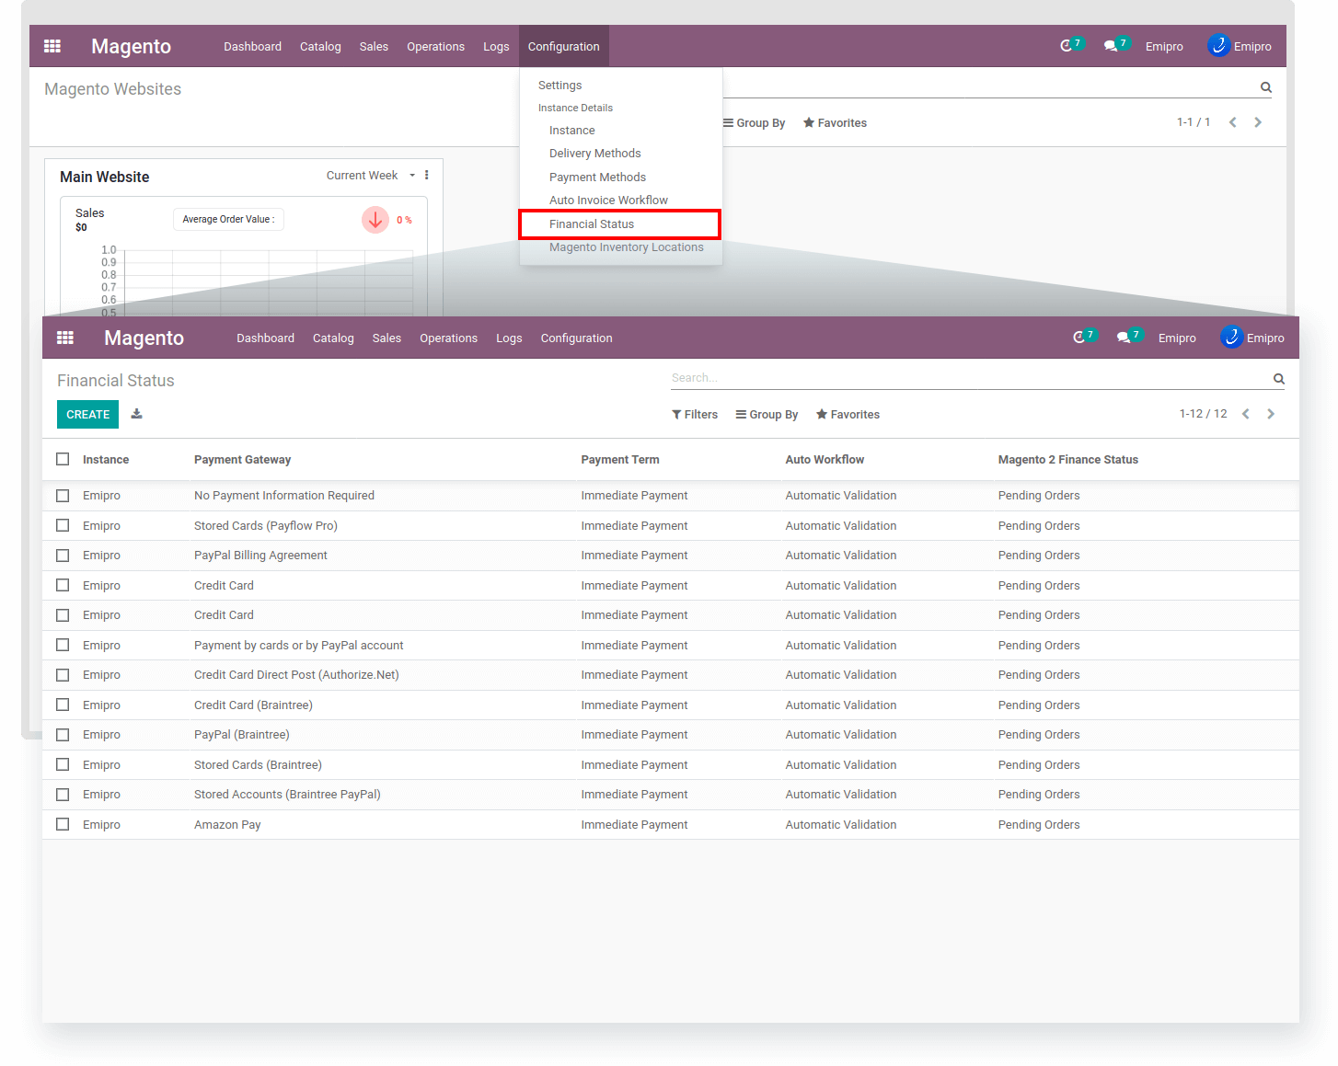Screen dimensions: 1338x1066
Task: Open Sales in Financial Status window navbar
Action: pos(386,338)
